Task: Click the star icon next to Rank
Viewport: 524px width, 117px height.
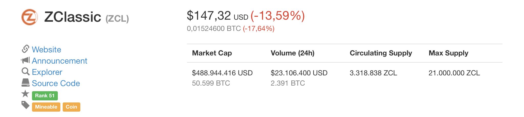Action: [25, 94]
